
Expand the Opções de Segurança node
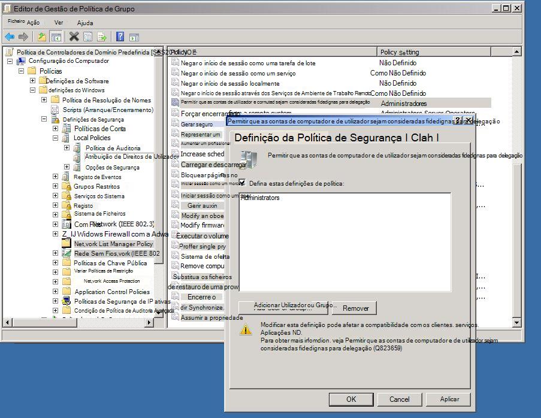point(67,166)
